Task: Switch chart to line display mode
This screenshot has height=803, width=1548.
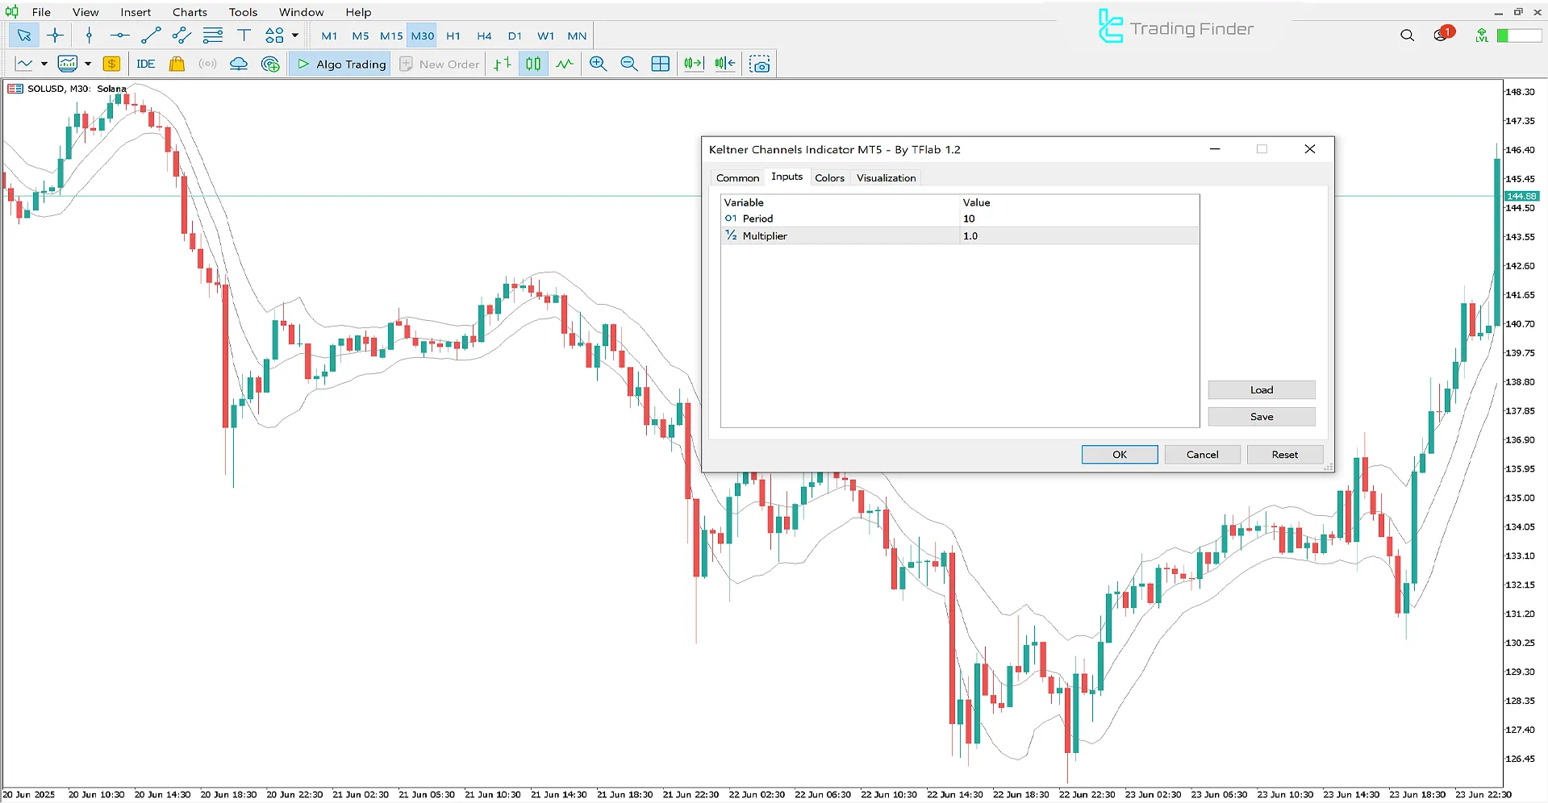Action: 565,64
